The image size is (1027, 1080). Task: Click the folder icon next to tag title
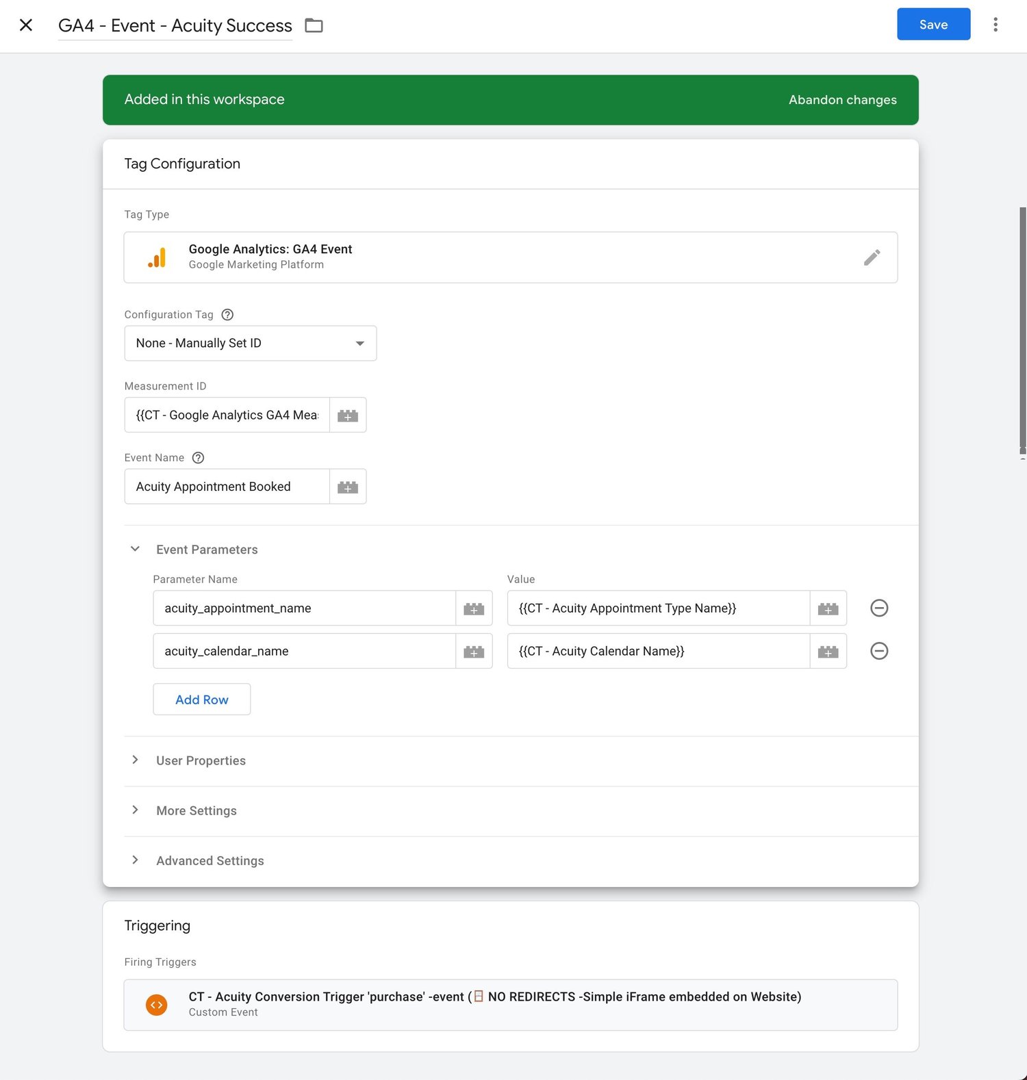click(314, 25)
